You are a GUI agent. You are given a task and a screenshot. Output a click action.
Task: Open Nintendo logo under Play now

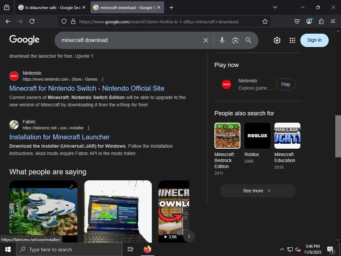226,84
